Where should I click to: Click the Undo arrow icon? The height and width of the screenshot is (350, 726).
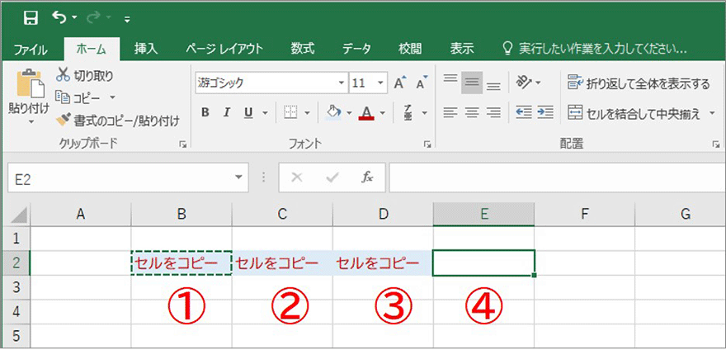click(x=59, y=17)
